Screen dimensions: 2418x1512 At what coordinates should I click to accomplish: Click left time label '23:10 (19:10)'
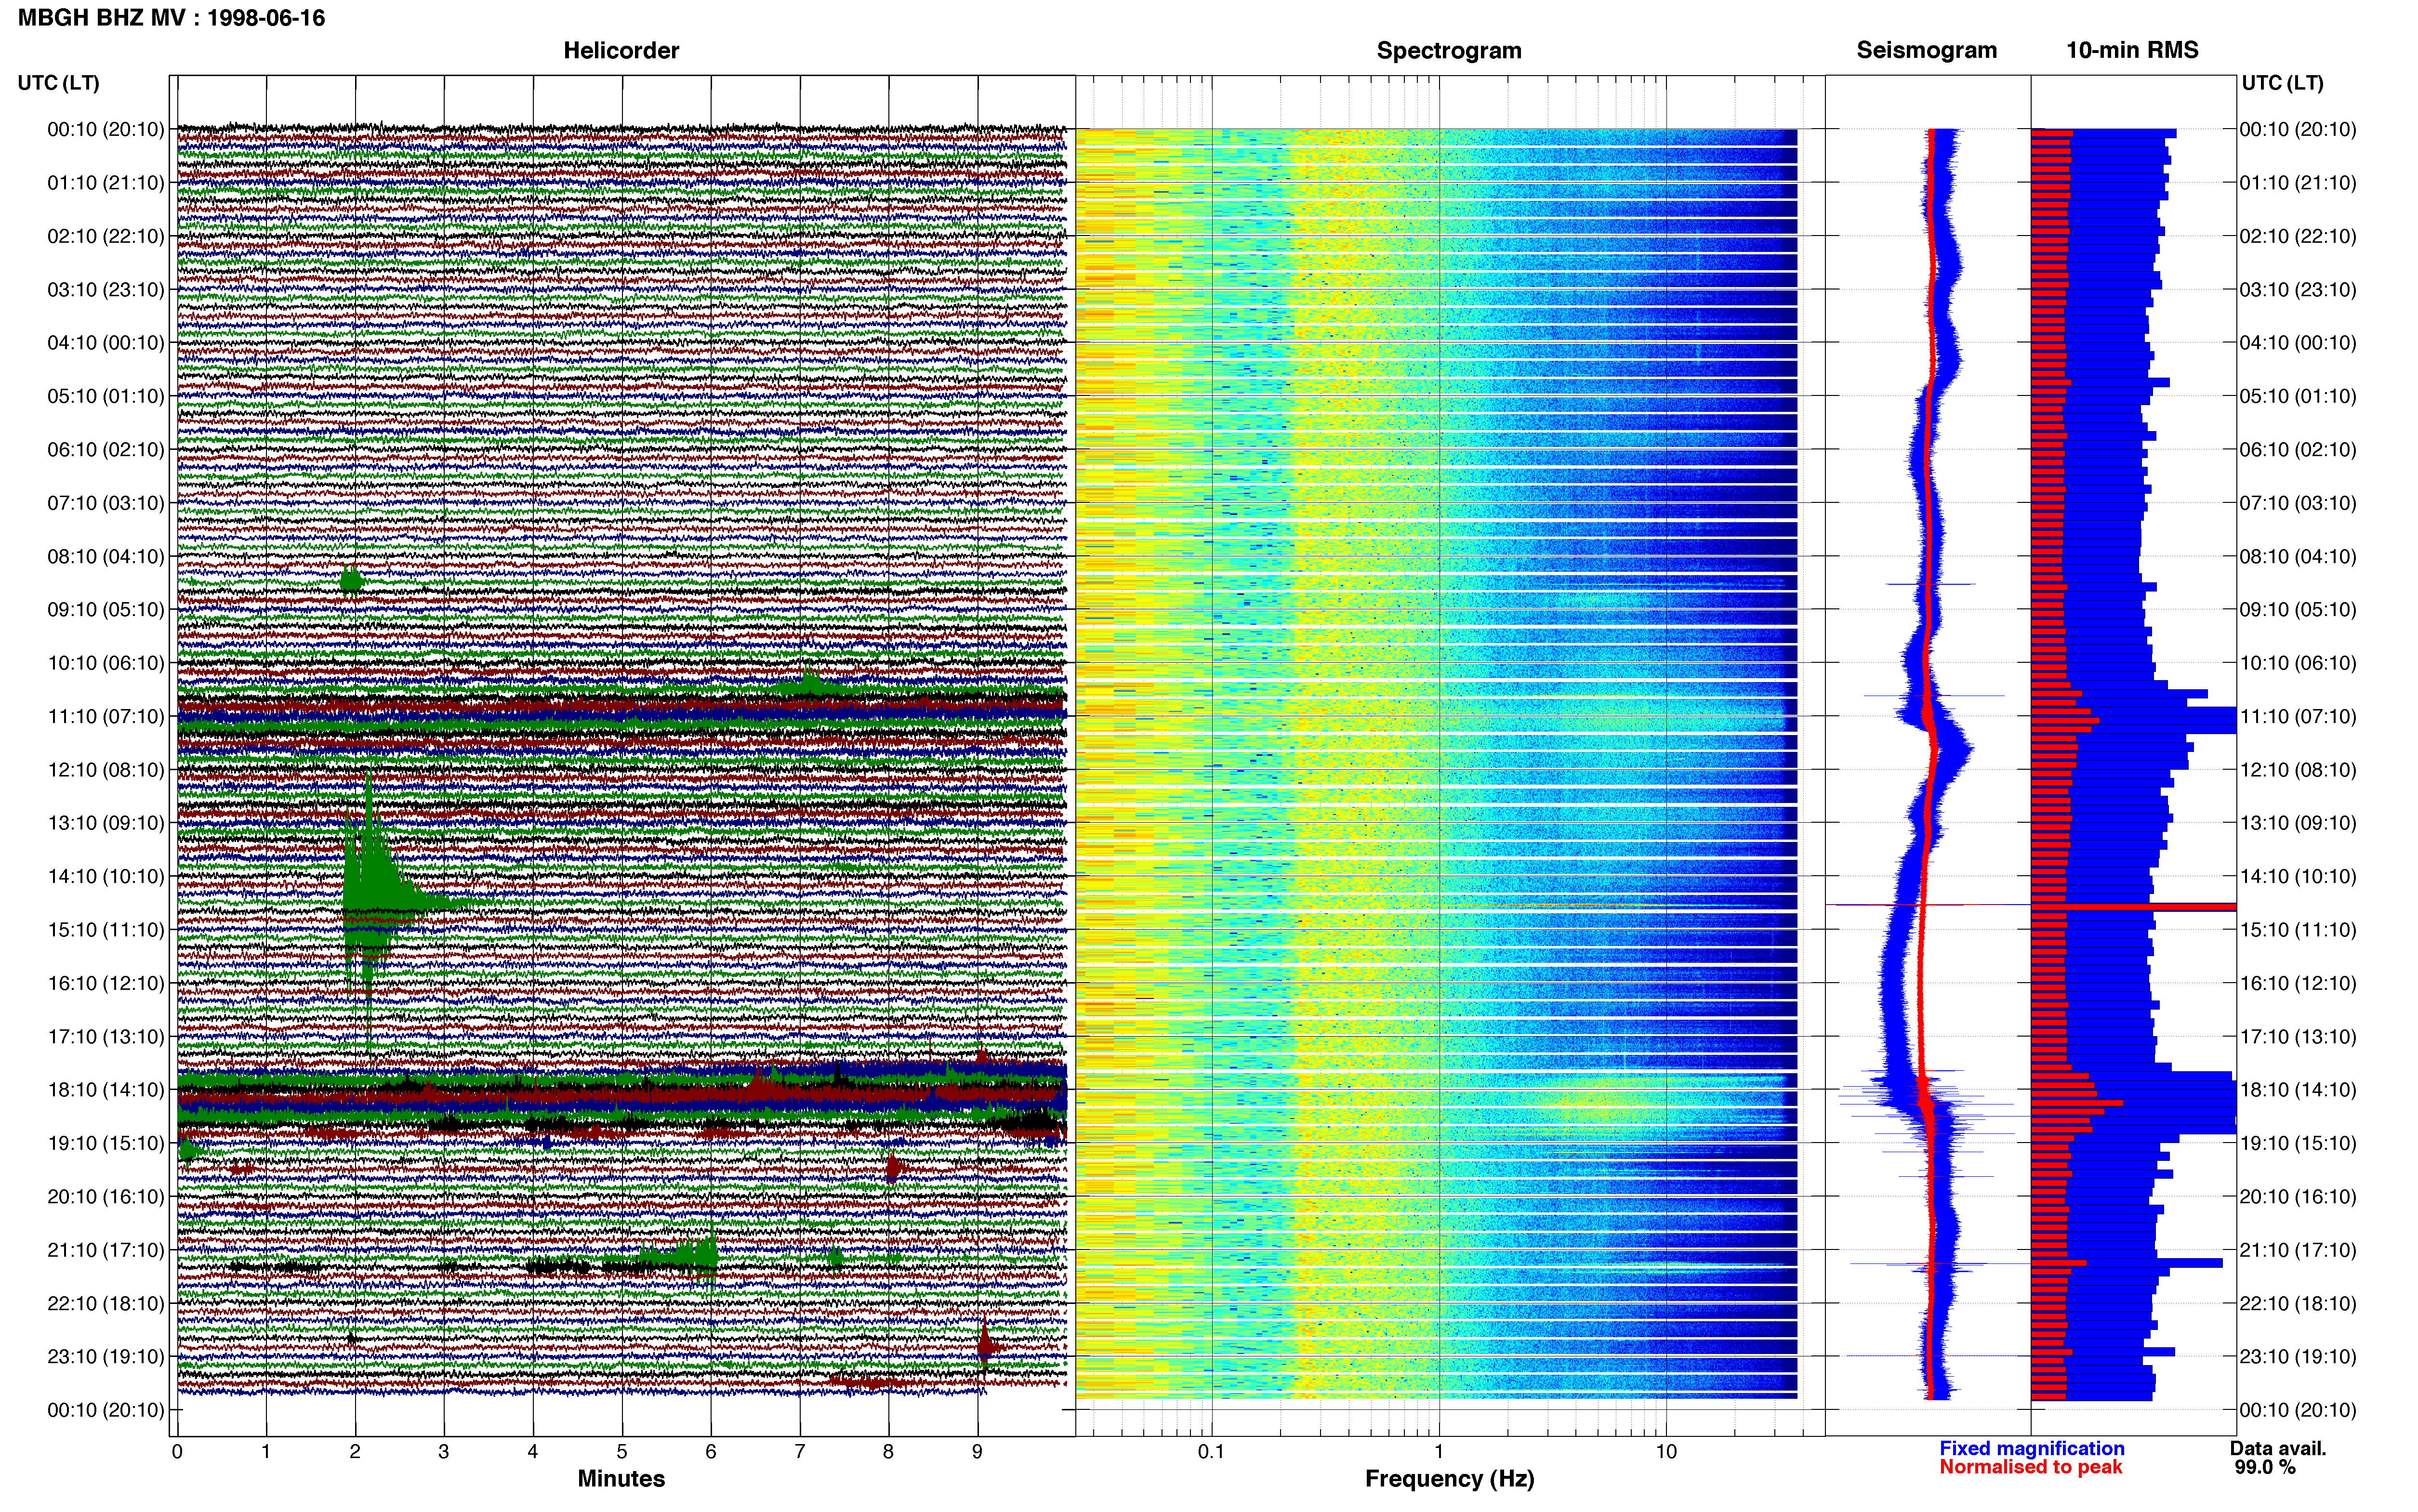[x=106, y=1357]
